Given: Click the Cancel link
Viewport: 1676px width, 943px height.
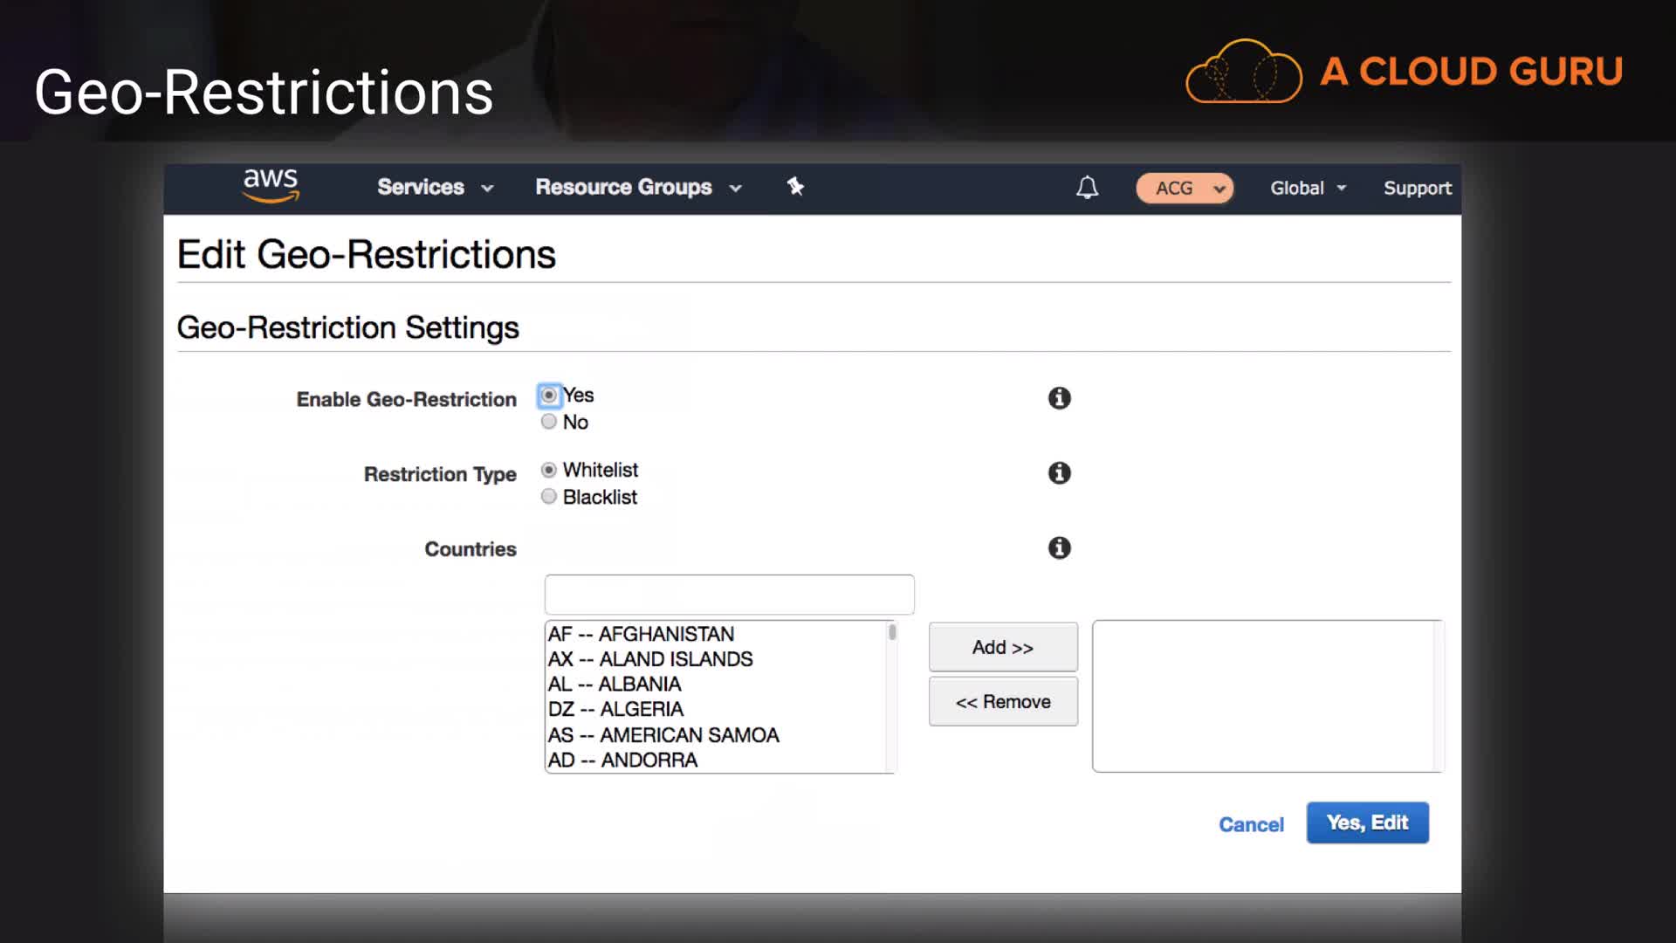Looking at the screenshot, I should (1251, 824).
